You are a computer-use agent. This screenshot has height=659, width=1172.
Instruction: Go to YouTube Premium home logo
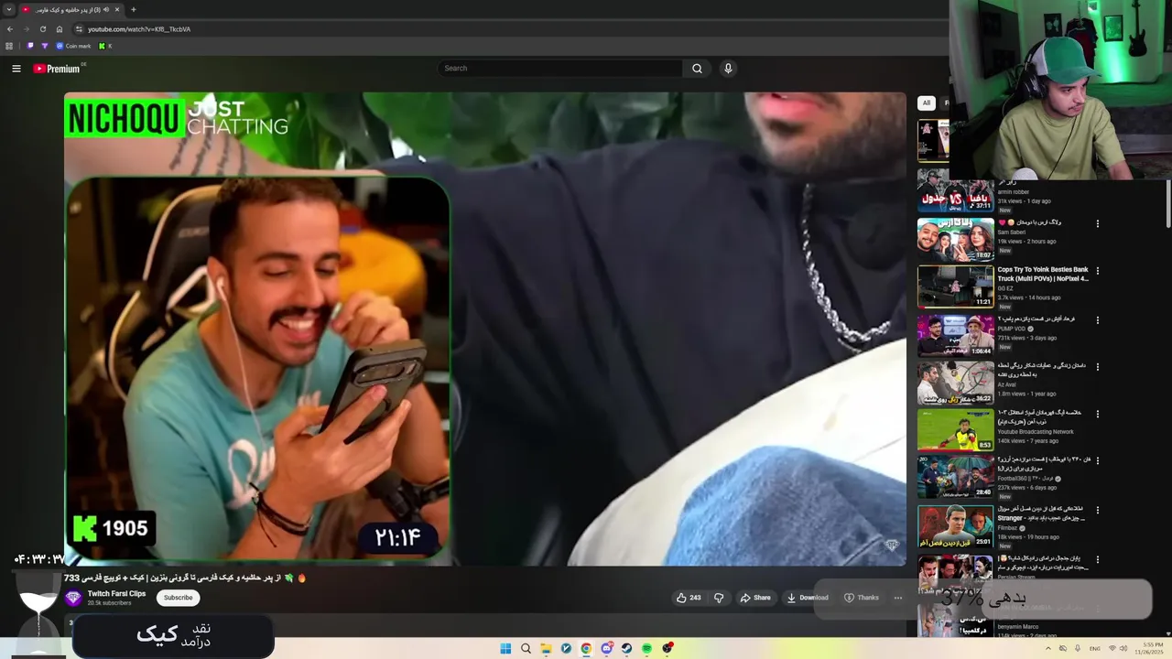[x=58, y=69]
